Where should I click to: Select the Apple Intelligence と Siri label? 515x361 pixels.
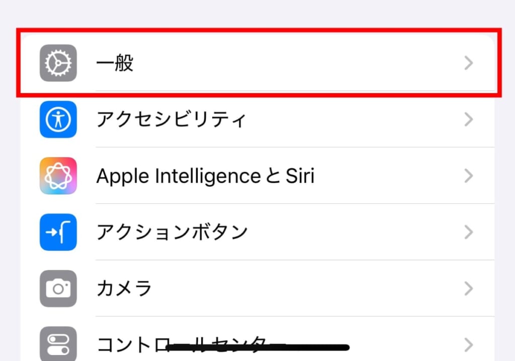tap(205, 176)
